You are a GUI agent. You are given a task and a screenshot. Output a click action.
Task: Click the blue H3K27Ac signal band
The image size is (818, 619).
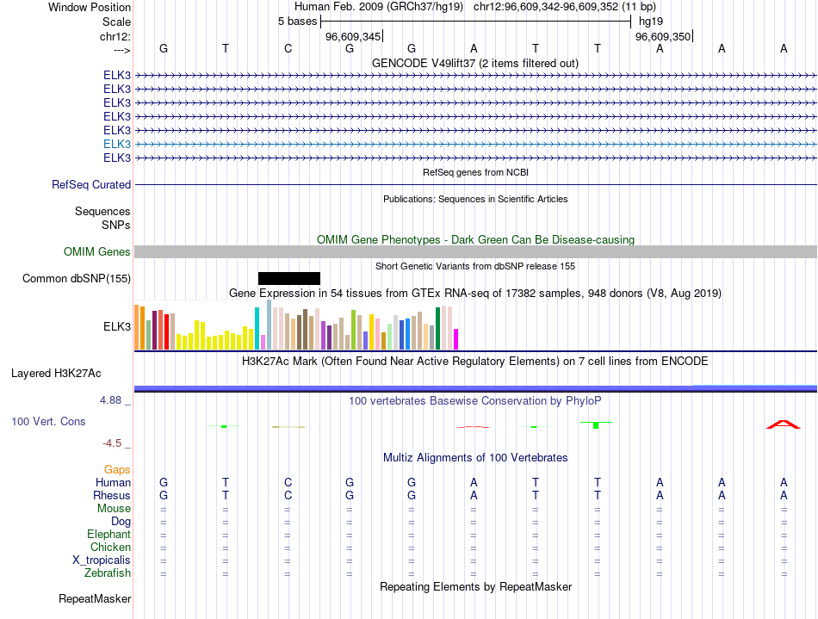[475, 388]
